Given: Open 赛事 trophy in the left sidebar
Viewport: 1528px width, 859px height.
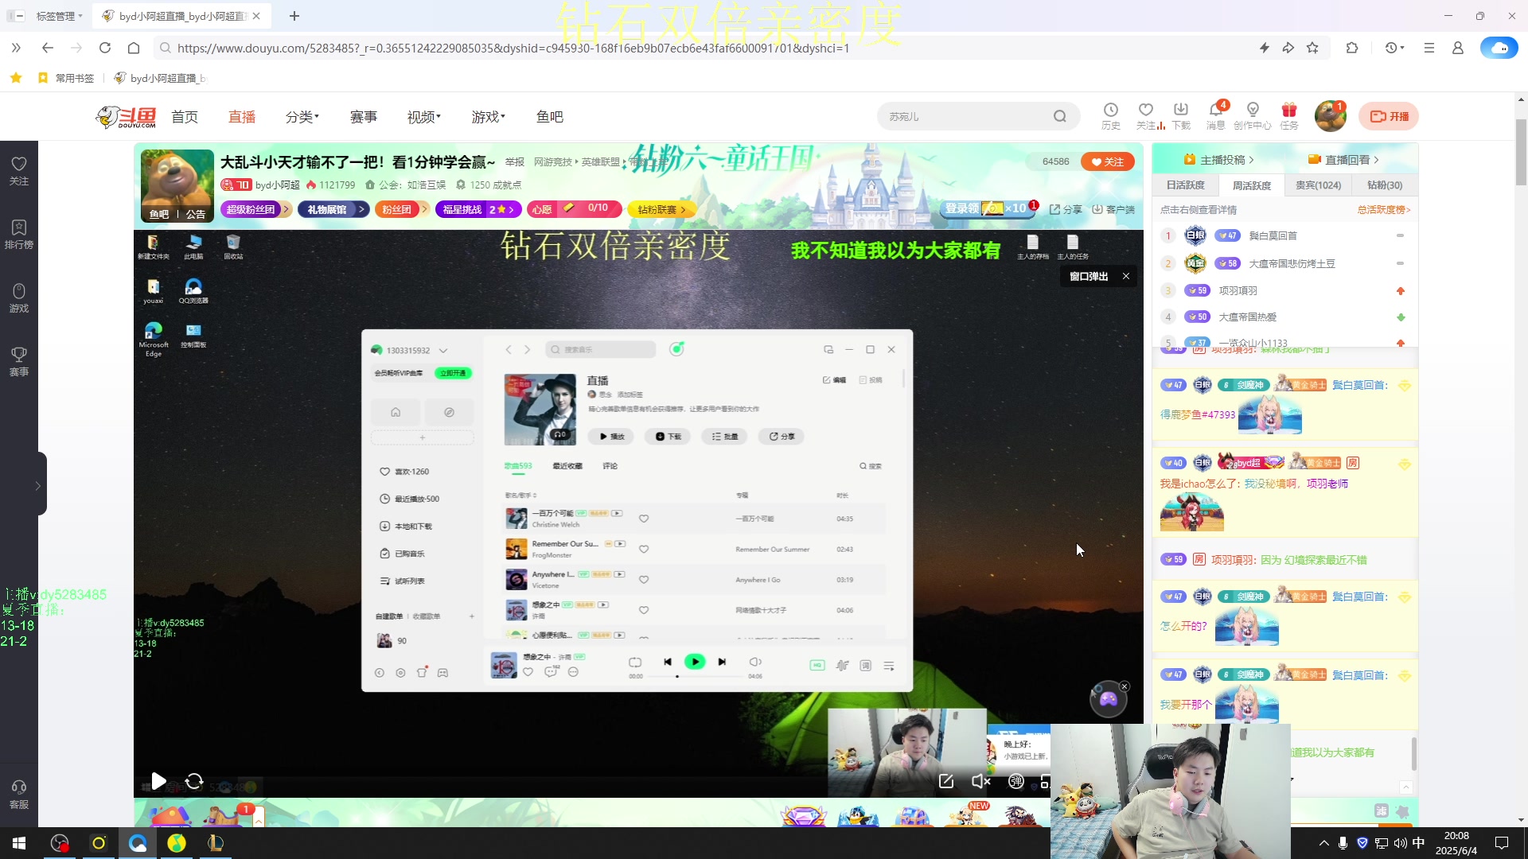Looking at the screenshot, I should (x=19, y=361).
